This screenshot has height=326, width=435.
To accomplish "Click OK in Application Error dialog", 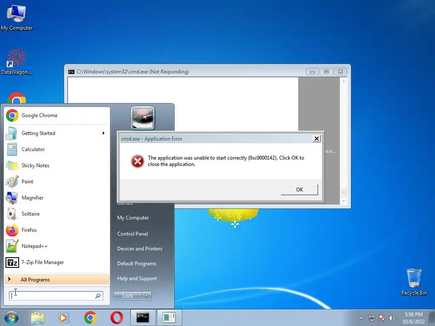I will (299, 190).
